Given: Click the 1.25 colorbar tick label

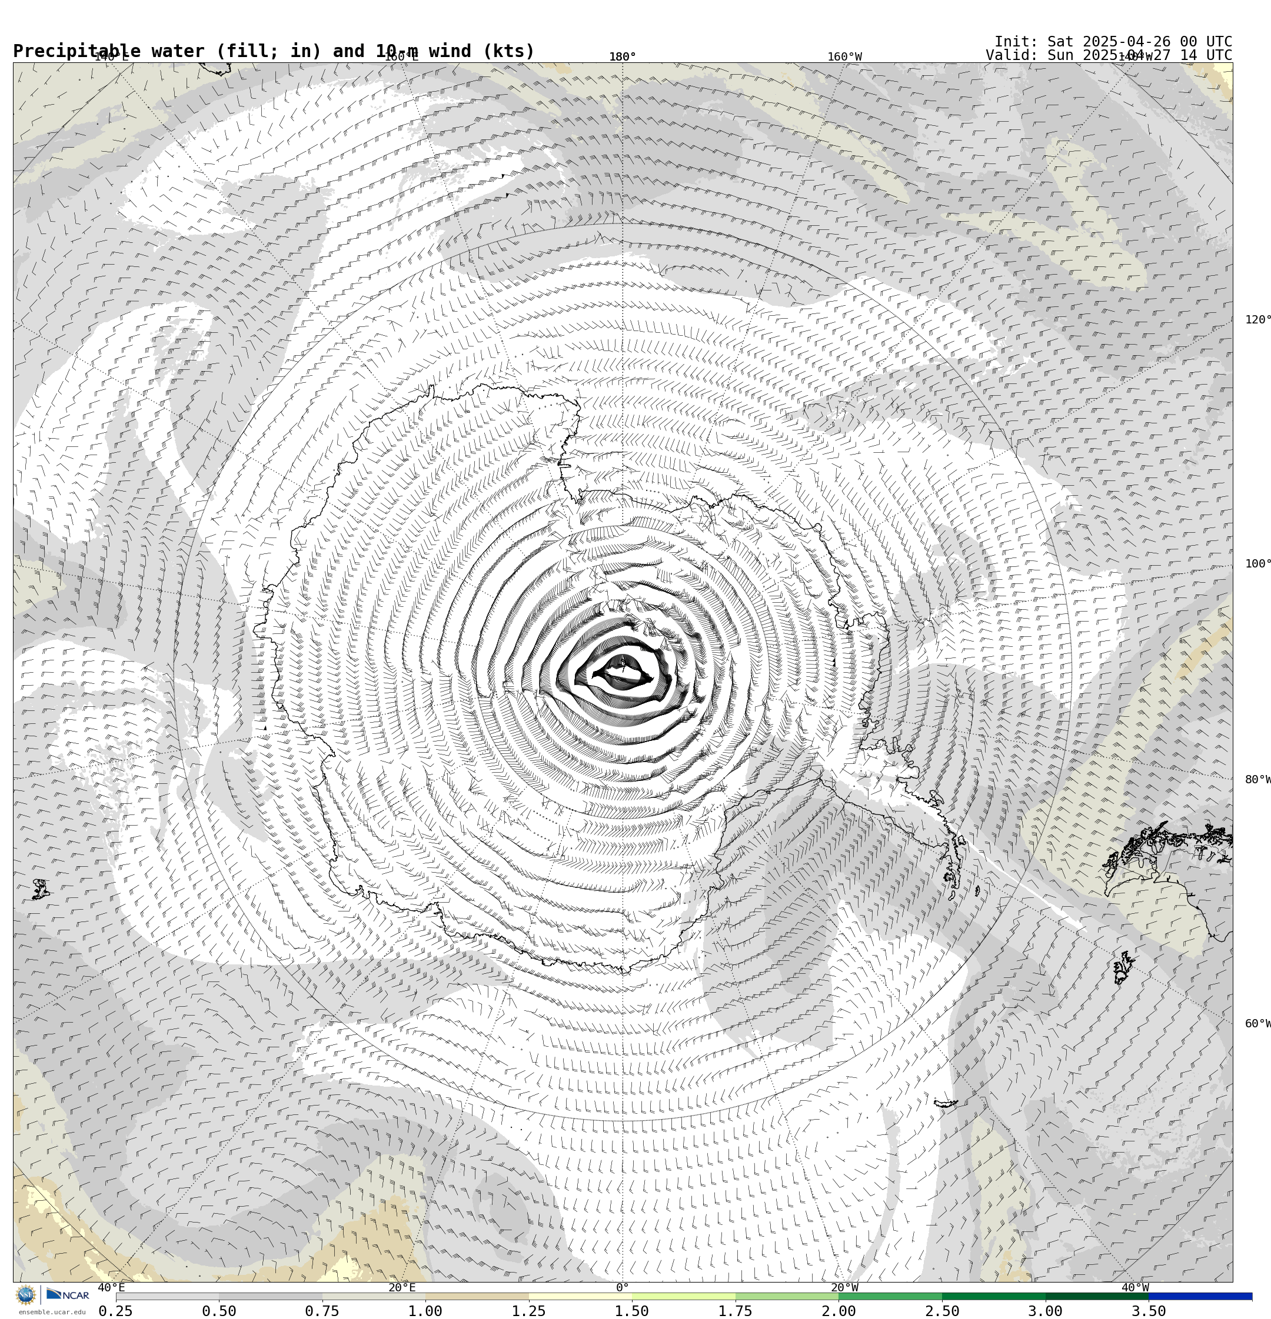Looking at the screenshot, I should tap(529, 1311).
